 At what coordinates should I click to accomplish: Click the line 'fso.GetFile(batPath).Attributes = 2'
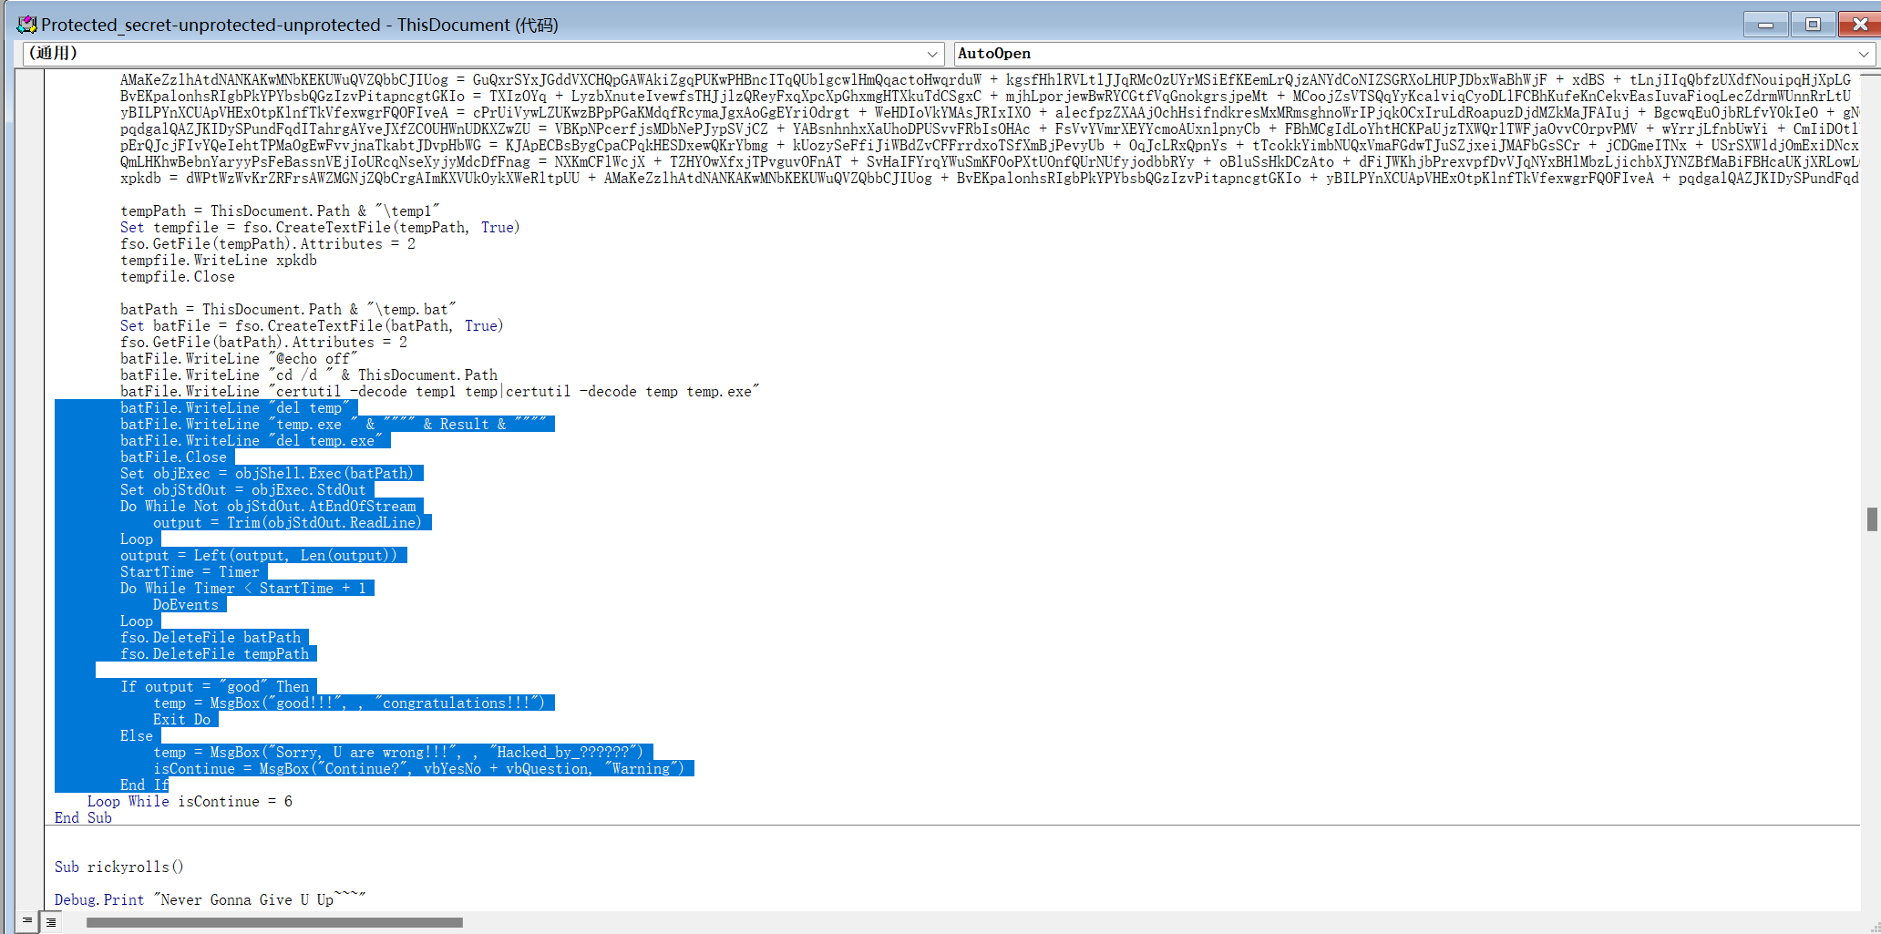click(263, 342)
